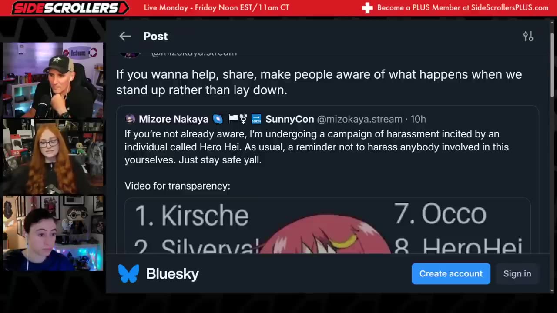Image resolution: width=557 pixels, height=313 pixels.
Task: Open thread settings sliders icon
Action: click(528, 36)
